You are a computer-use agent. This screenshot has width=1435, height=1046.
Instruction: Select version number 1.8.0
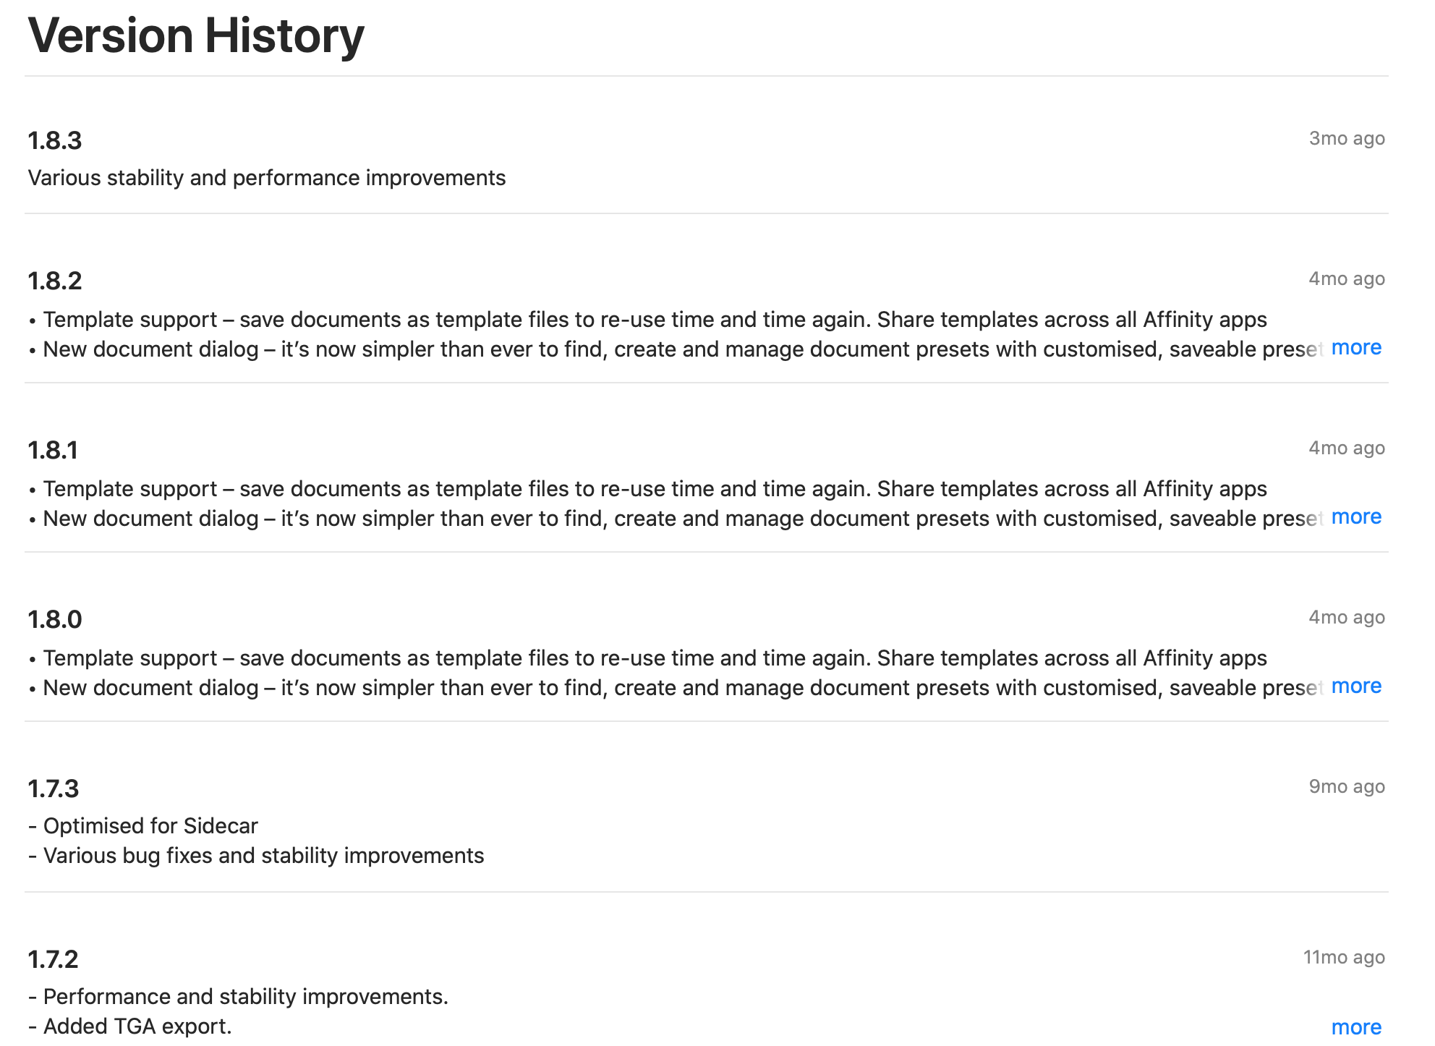click(55, 619)
